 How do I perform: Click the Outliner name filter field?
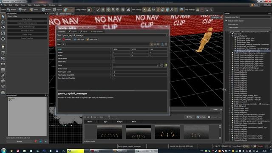pos(255,17)
